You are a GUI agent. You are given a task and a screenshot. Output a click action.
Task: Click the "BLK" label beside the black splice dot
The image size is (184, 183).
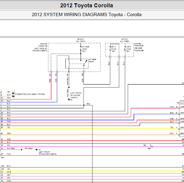point(89,104)
